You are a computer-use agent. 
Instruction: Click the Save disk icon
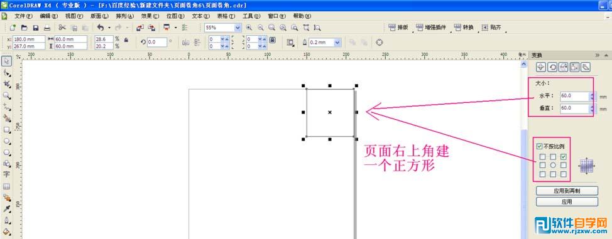(x=36, y=28)
